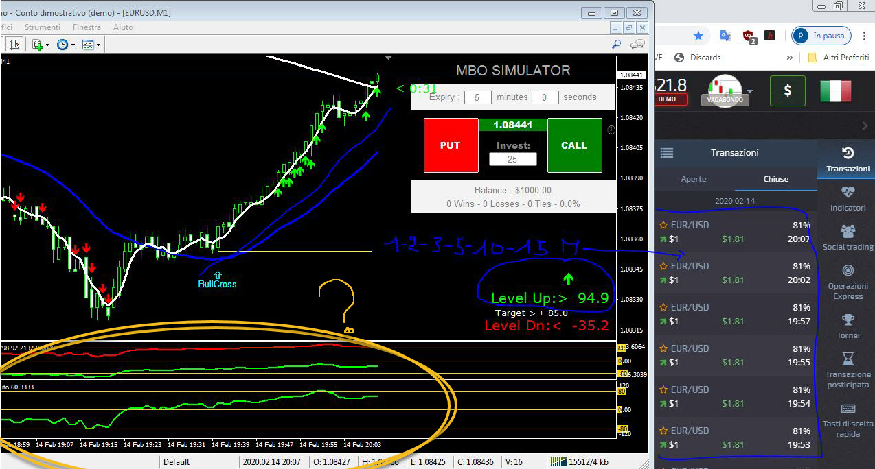The image size is (875, 469).
Task: Open the VAGABONDO profile dropdown arrow
Action: click(x=751, y=91)
